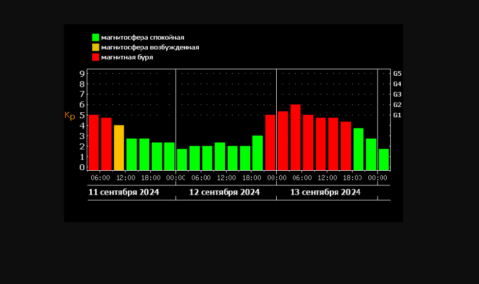Click the red legend swatch for magnetic storm
Image resolution: width=479 pixels, height=284 pixels.
click(95, 57)
